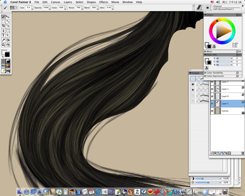This screenshot has height=196, width=245.
Task: Activate the Text tool
Action: 3,35
